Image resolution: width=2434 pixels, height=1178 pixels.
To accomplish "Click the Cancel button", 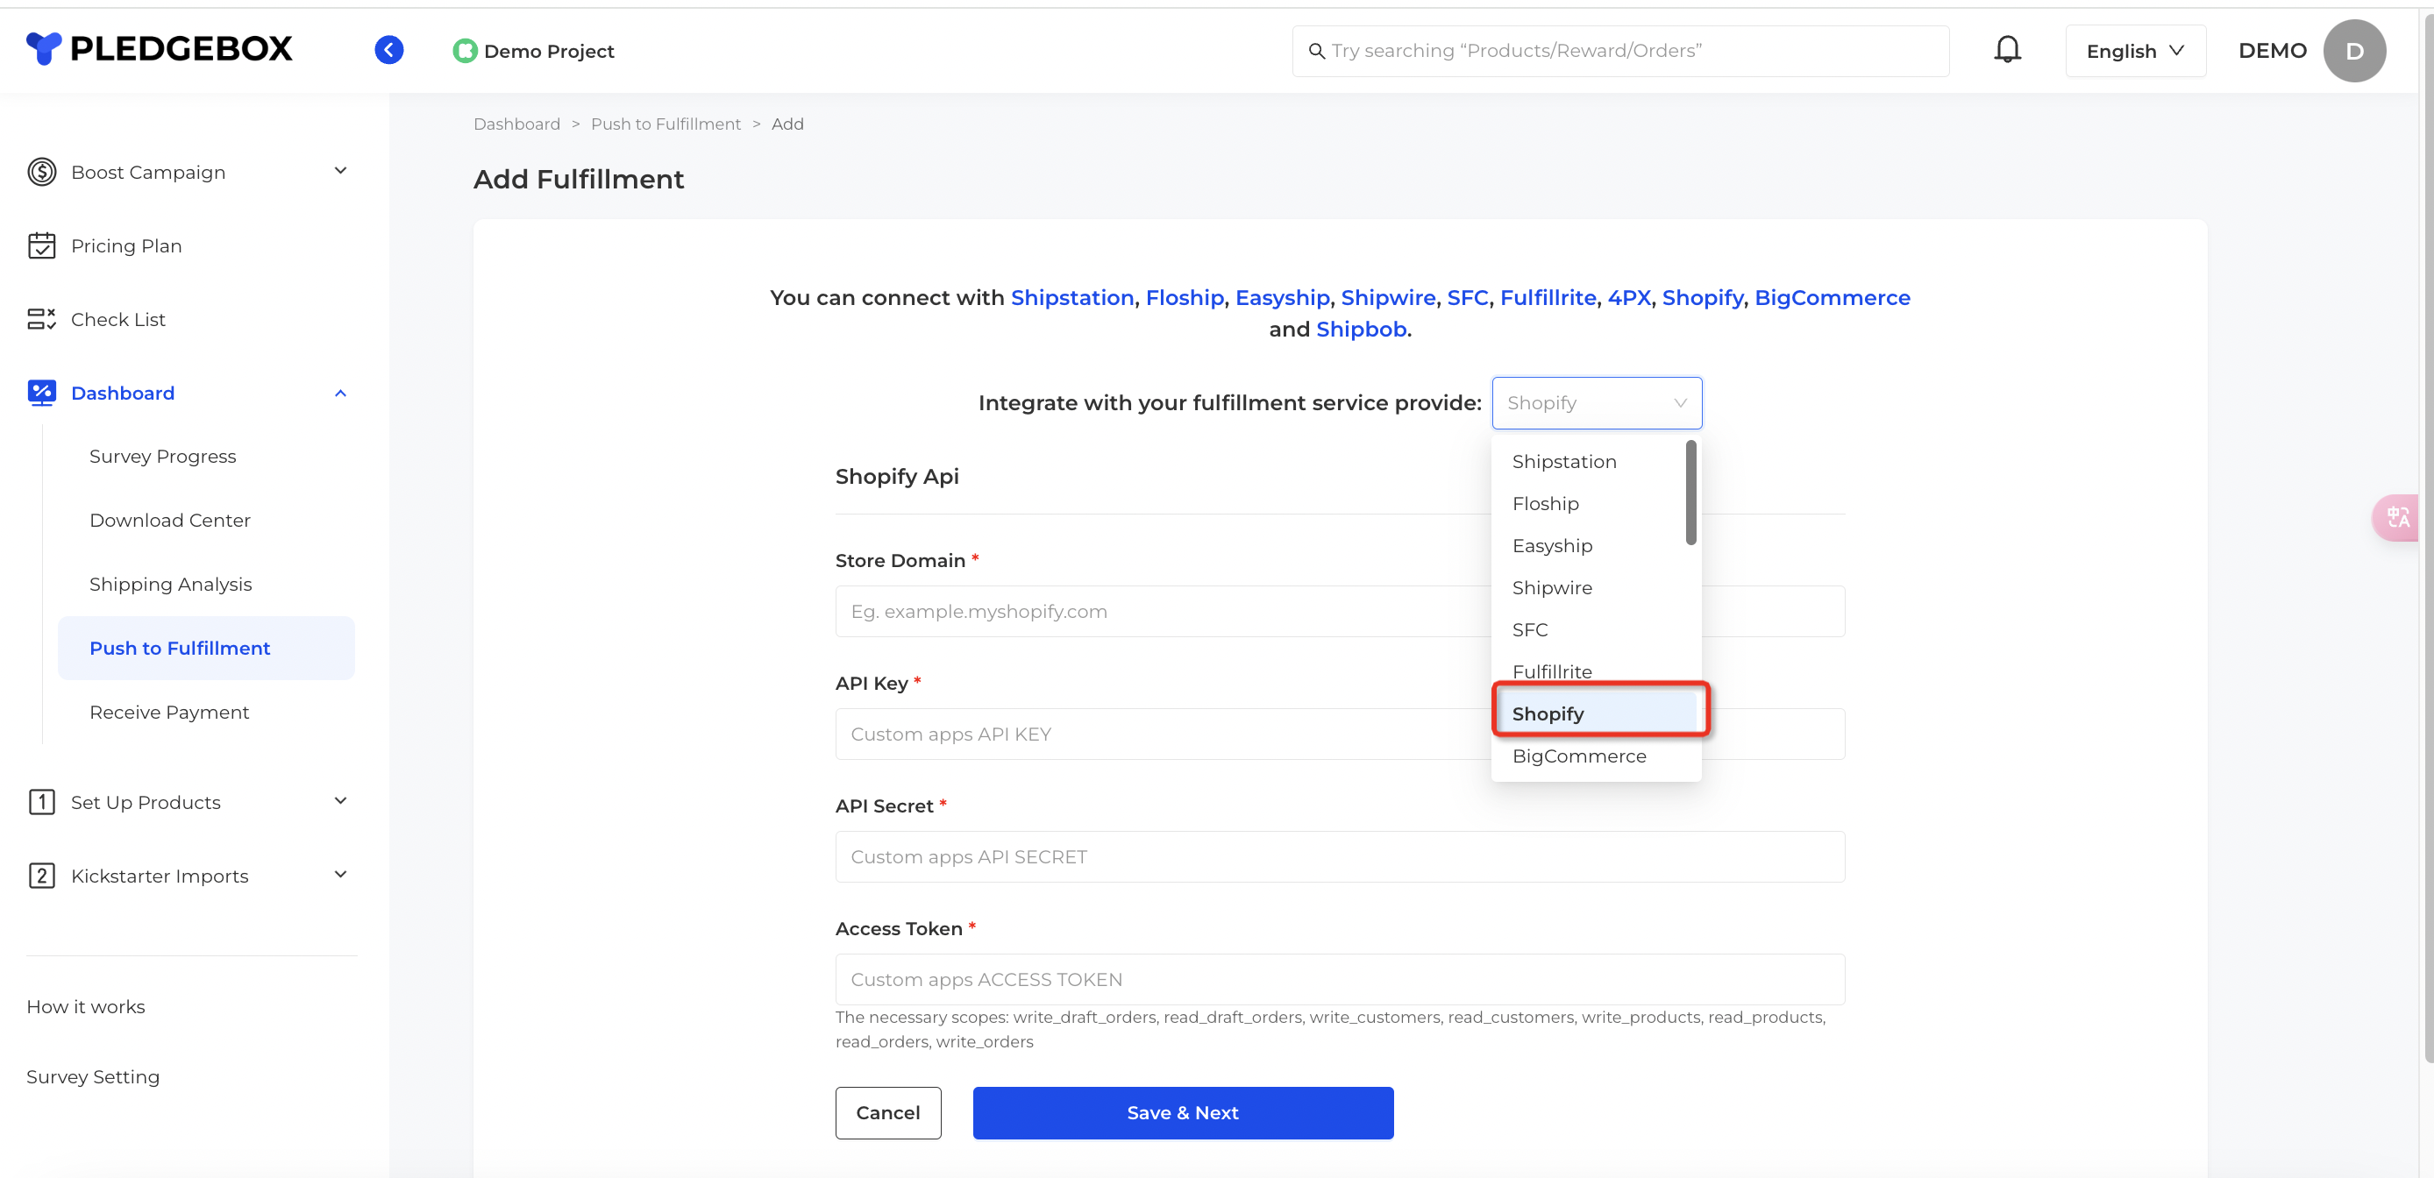I will click(x=888, y=1113).
